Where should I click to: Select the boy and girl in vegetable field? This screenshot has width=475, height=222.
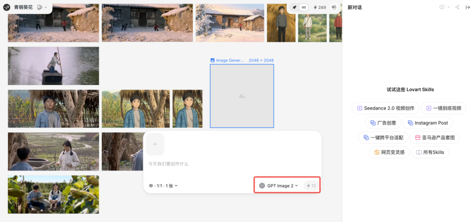click(x=53, y=151)
